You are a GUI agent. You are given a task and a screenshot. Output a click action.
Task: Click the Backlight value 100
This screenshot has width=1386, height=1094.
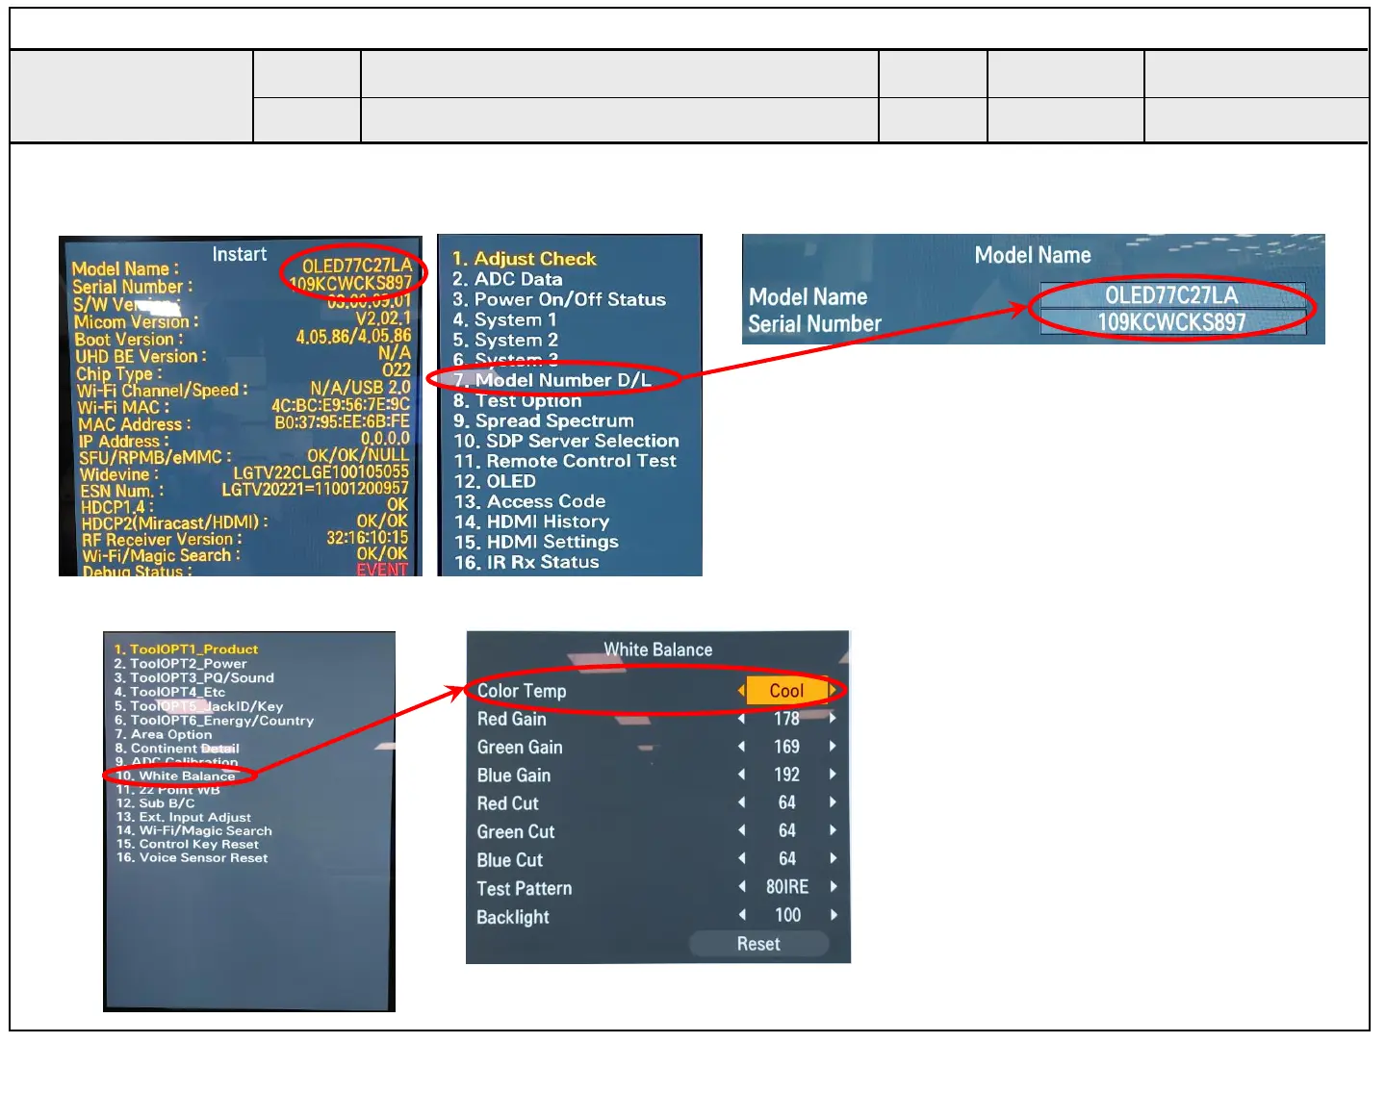pos(787,914)
